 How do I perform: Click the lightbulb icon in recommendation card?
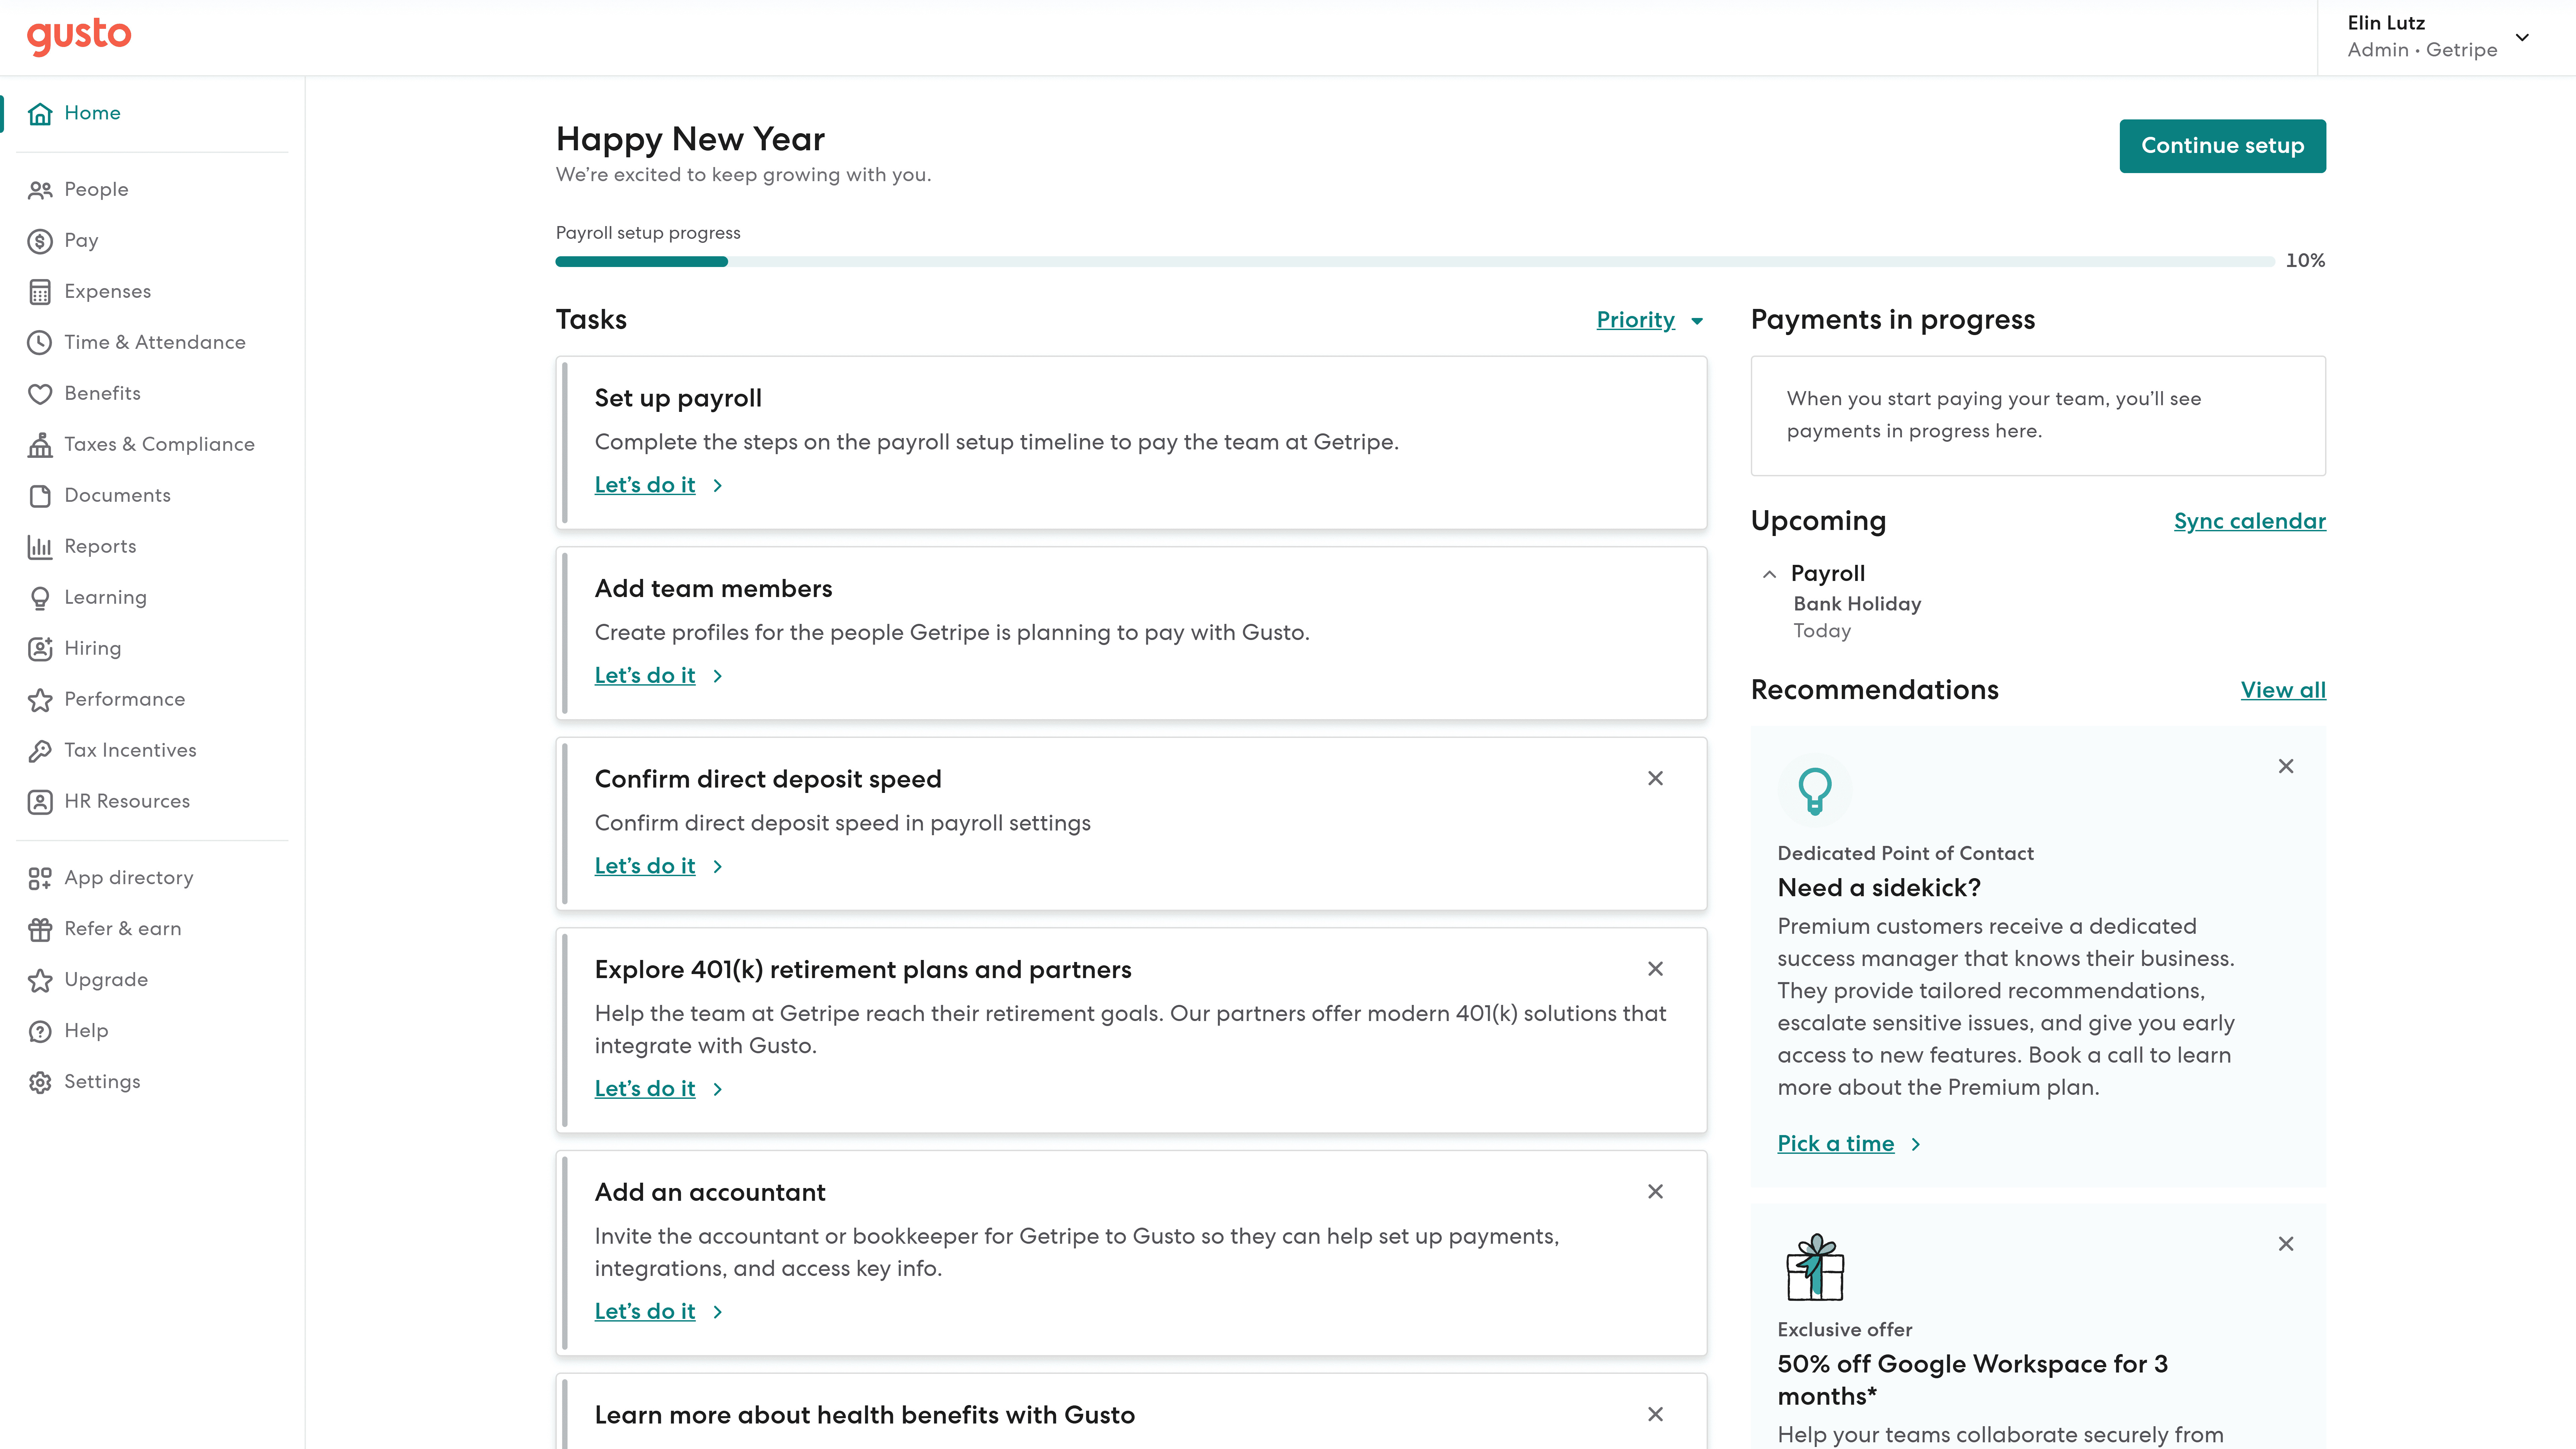(x=1815, y=791)
